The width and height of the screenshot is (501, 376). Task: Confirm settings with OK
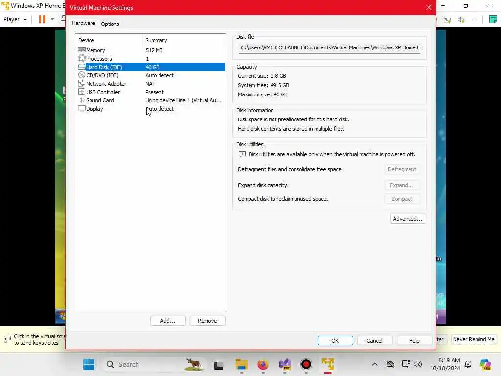tap(335, 341)
